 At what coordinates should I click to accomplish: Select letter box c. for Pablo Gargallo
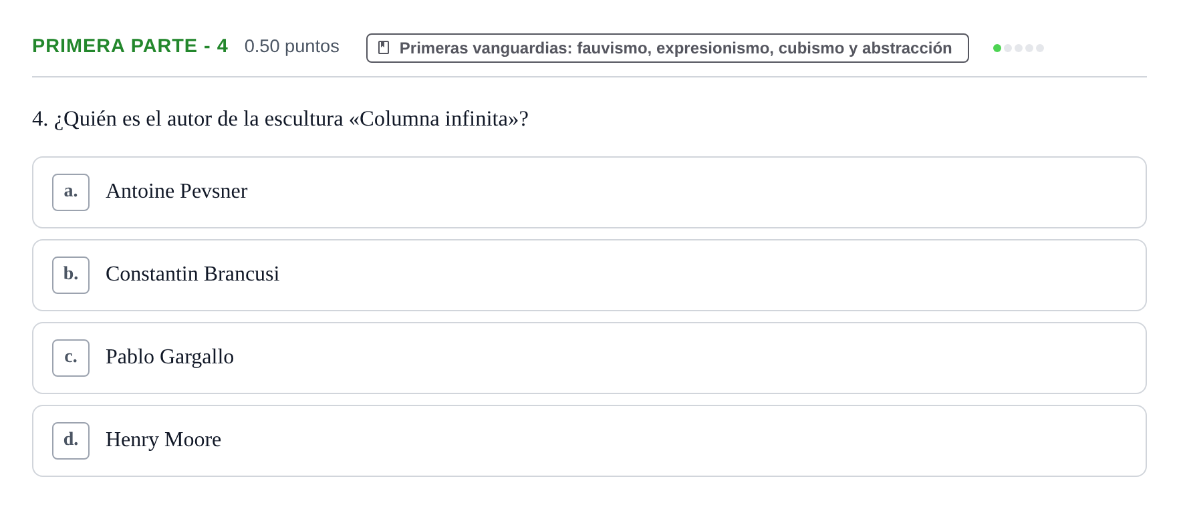pyautogui.click(x=71, y=358)
